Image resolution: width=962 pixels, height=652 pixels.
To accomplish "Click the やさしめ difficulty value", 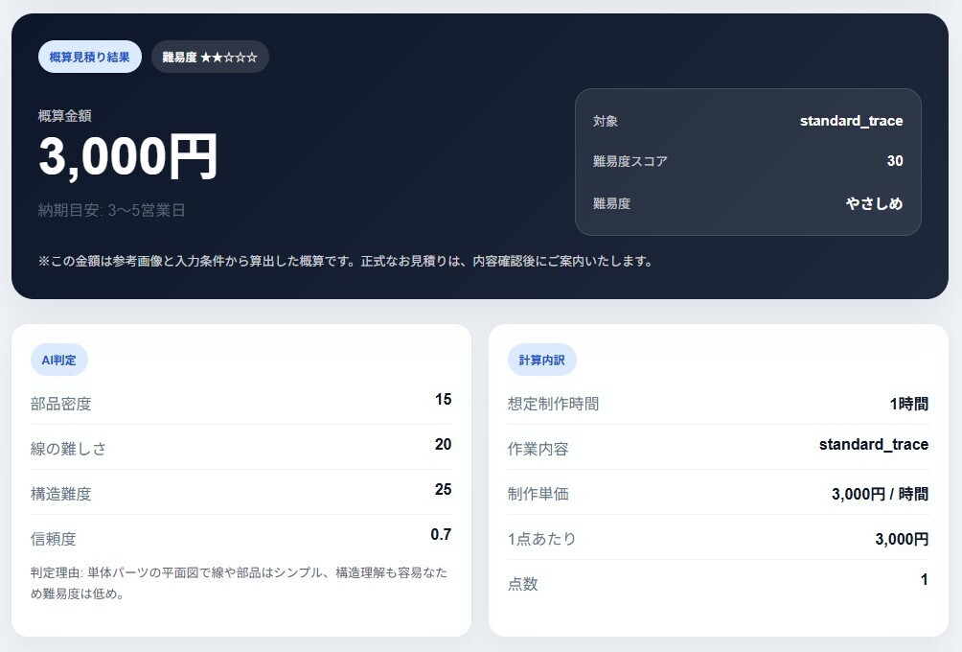I will [x=874, y=203].
